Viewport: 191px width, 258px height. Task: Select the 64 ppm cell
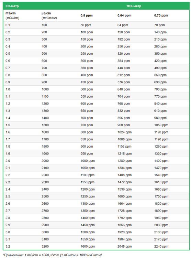[123, 25]
